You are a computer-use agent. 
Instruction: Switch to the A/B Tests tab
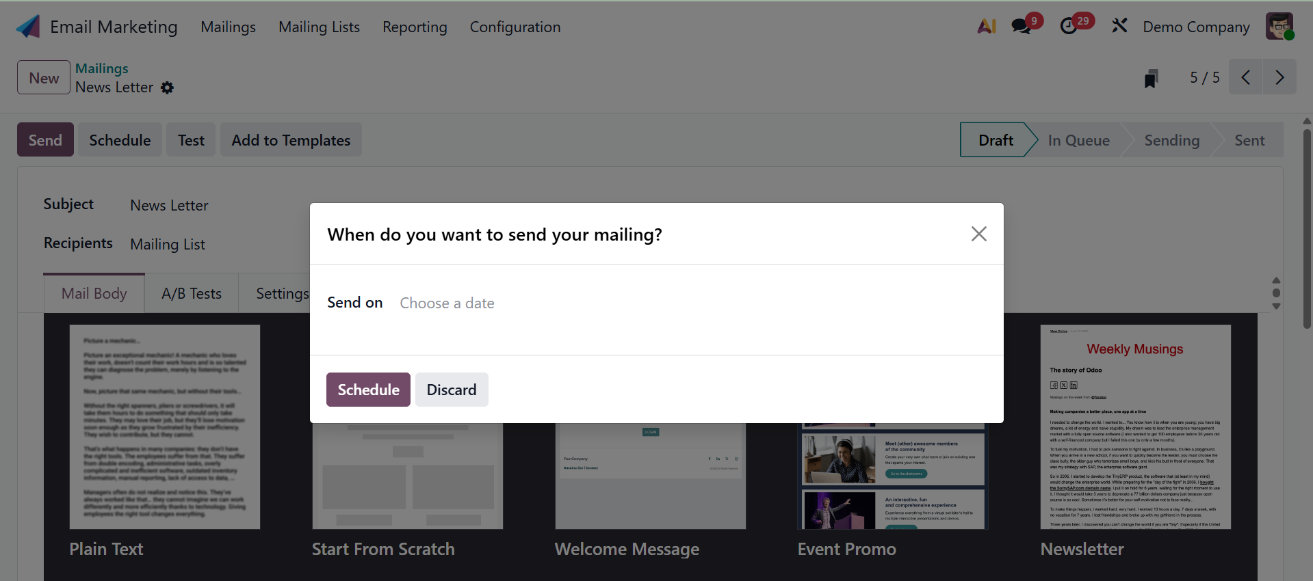(192, 294)
